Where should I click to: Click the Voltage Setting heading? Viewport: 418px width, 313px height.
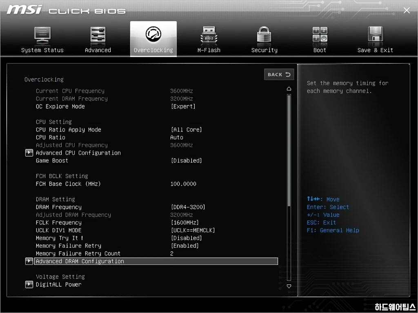60,277
